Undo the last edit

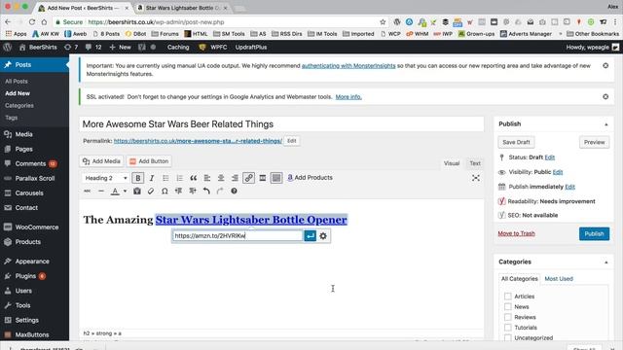pos(206,192)
